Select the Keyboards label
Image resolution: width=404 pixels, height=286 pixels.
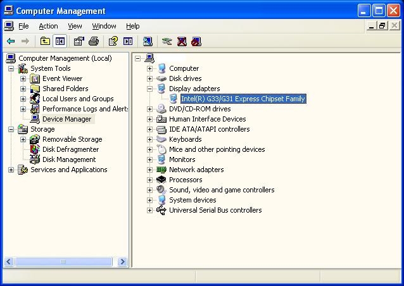(x=186, y=139)
